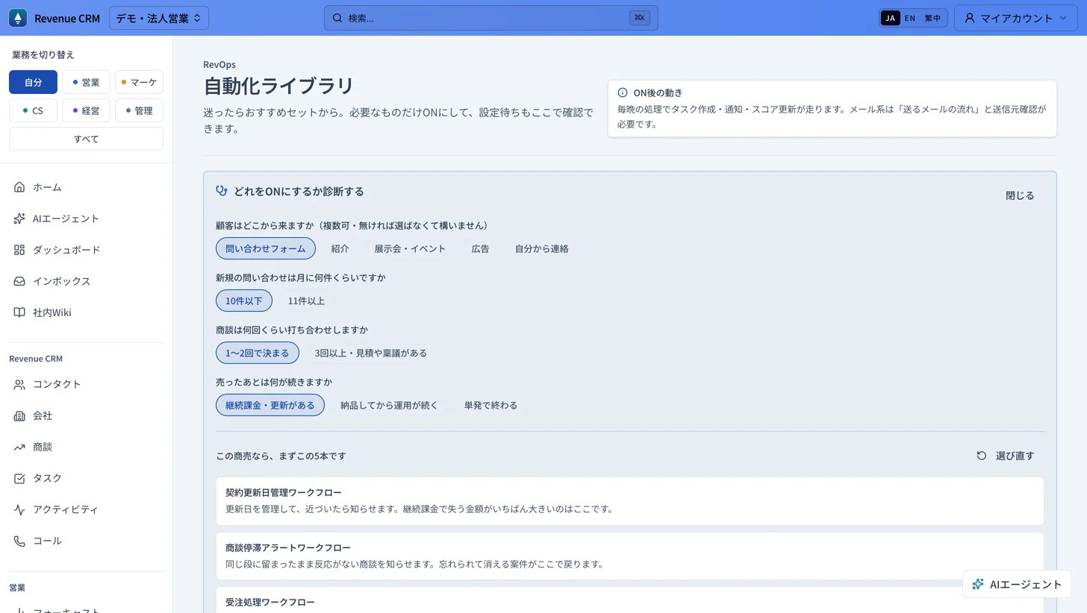This screenshot has width=1087, height=613.
Task: Click the Revenue CRM logo icon
Action: point(18,18)
